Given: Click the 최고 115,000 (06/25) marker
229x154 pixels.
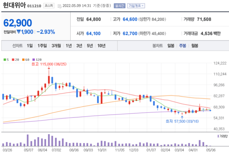Looking at the screenshot, I should click(49, 64).
